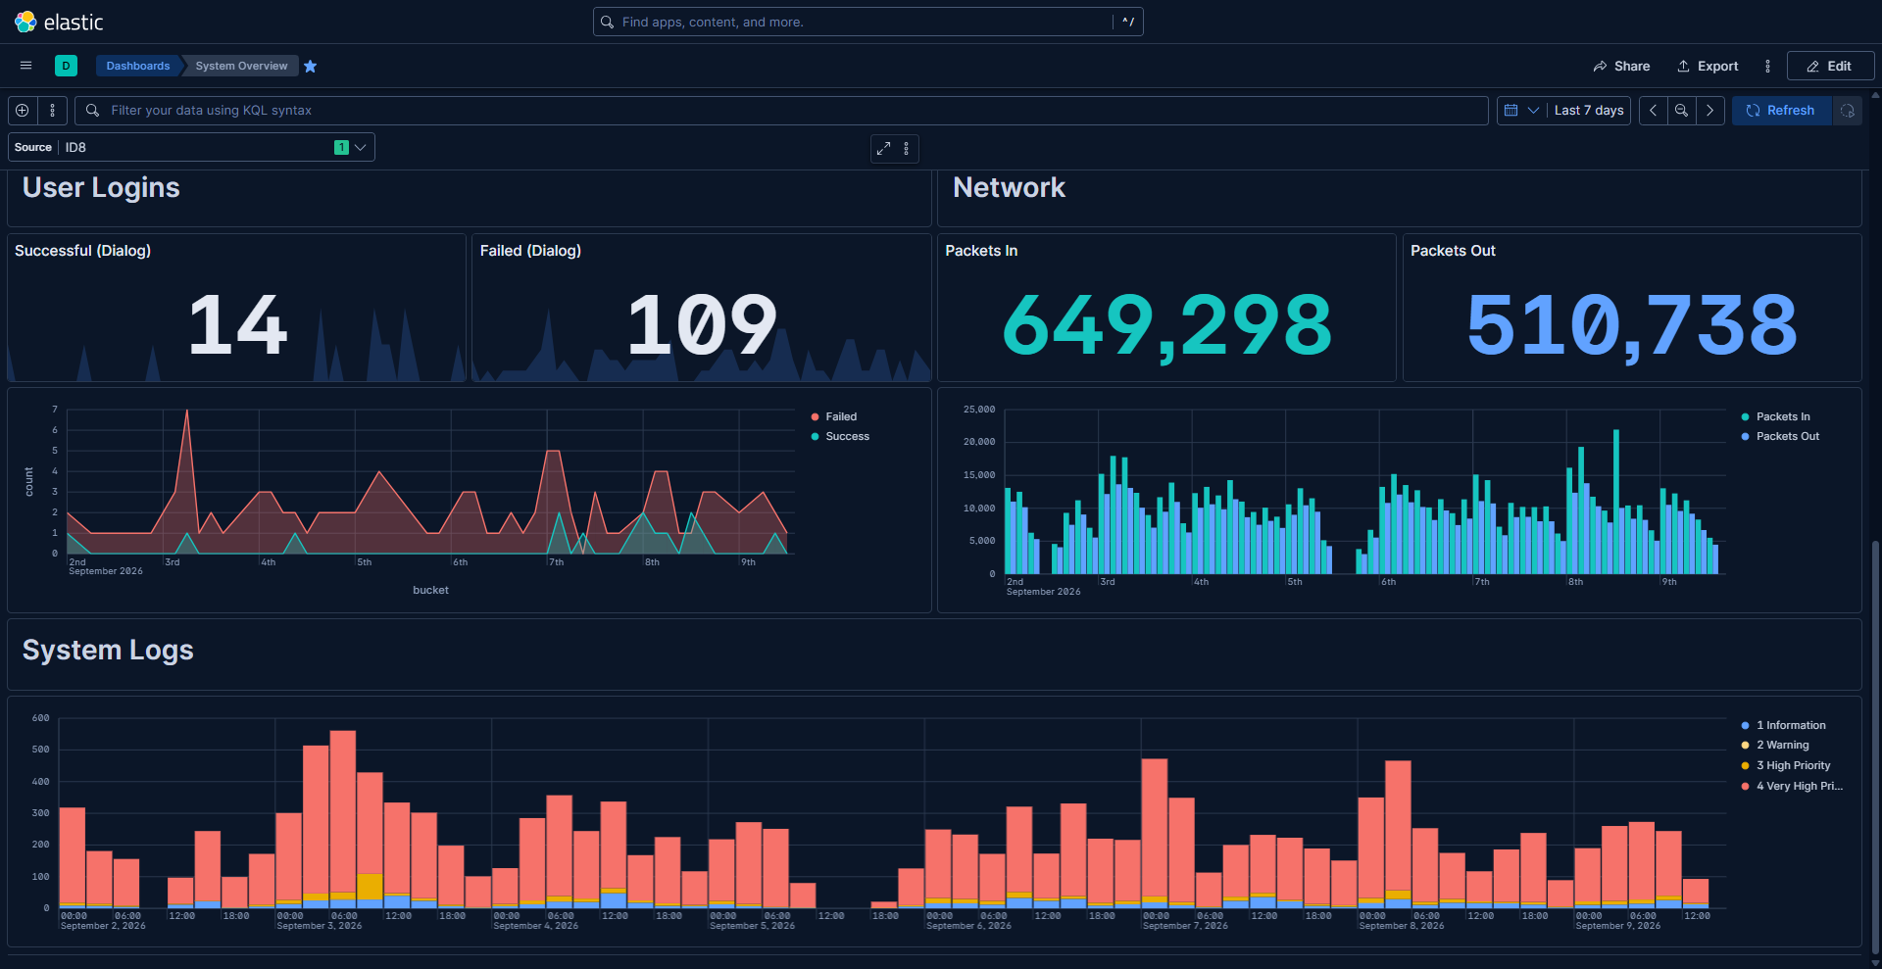Click the Packets In value 649,298
Screen dimensions: 1882x969
(x=1167, y=325)
